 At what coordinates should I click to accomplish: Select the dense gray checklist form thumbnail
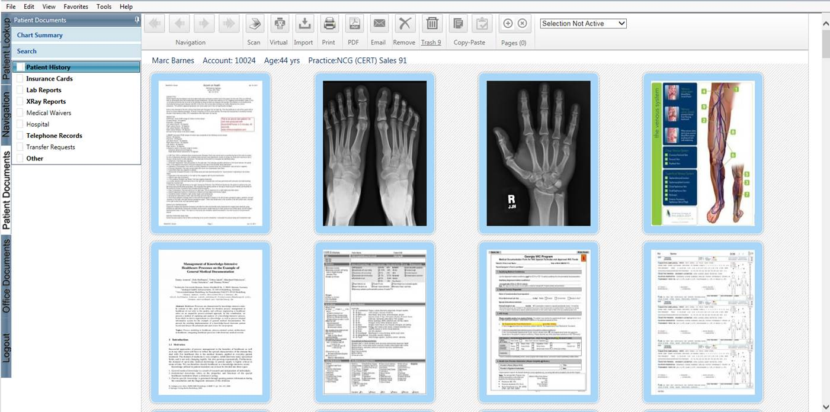[x=375, y=322]
